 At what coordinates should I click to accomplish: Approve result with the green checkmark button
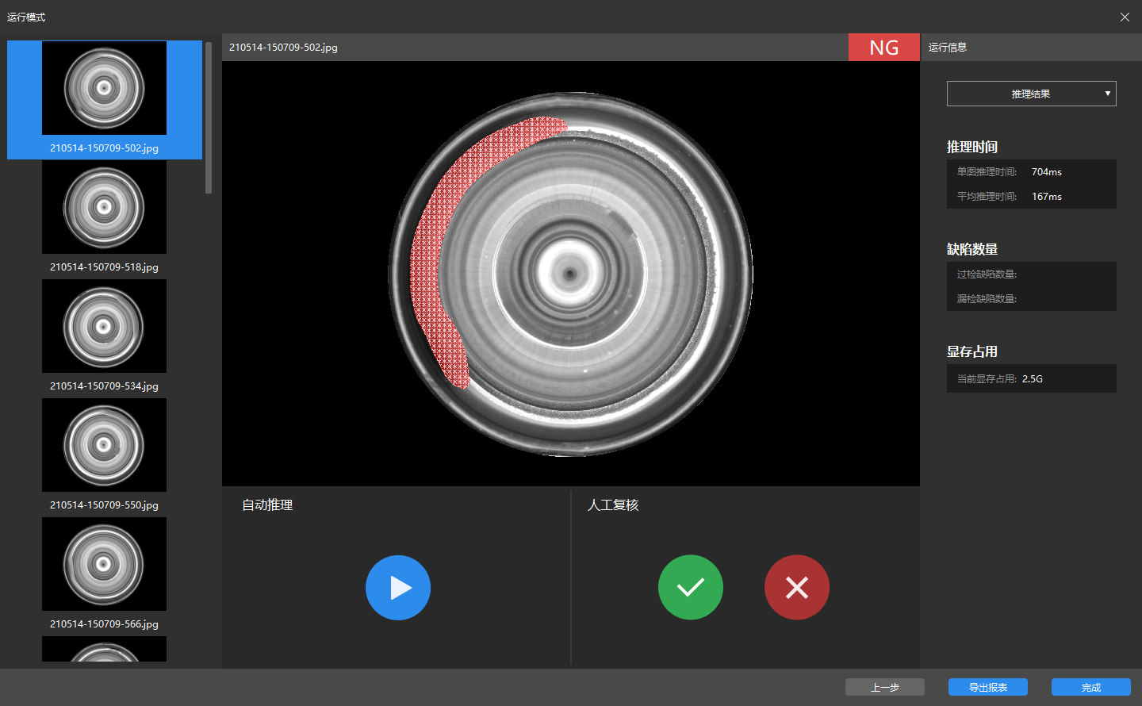(x=691, y=587)
